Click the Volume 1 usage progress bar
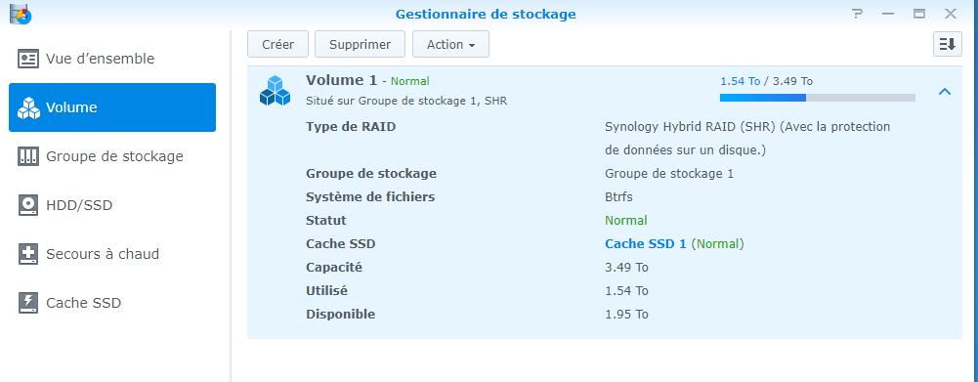The width and height of the screenshot is (978, 382). click(x=817, y=98)
